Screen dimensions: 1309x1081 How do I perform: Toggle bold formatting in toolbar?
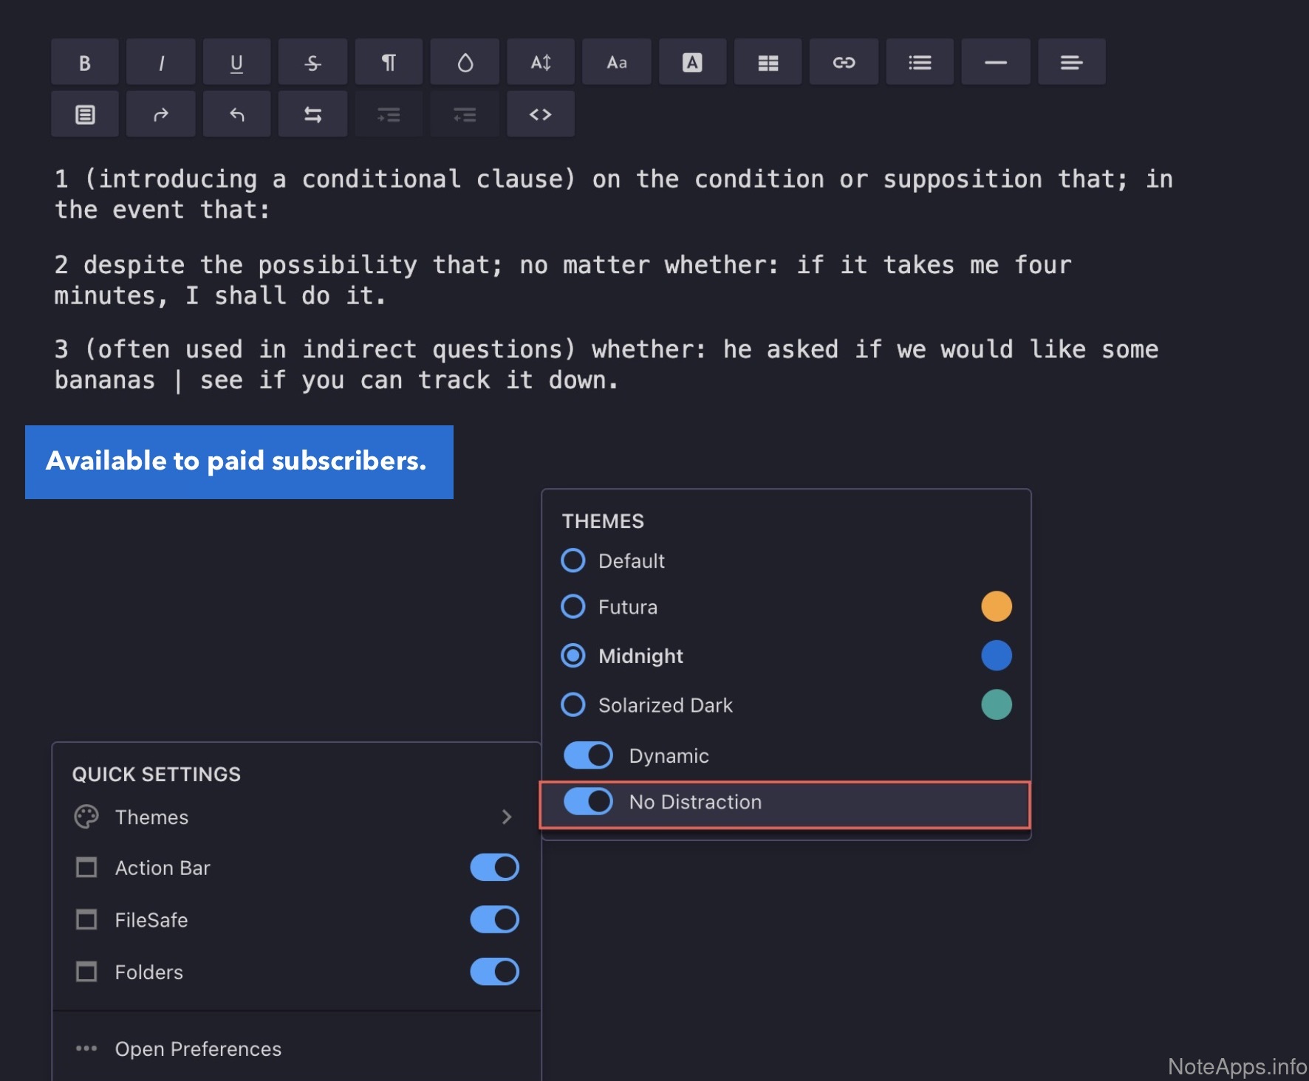(x=85, y=63)
